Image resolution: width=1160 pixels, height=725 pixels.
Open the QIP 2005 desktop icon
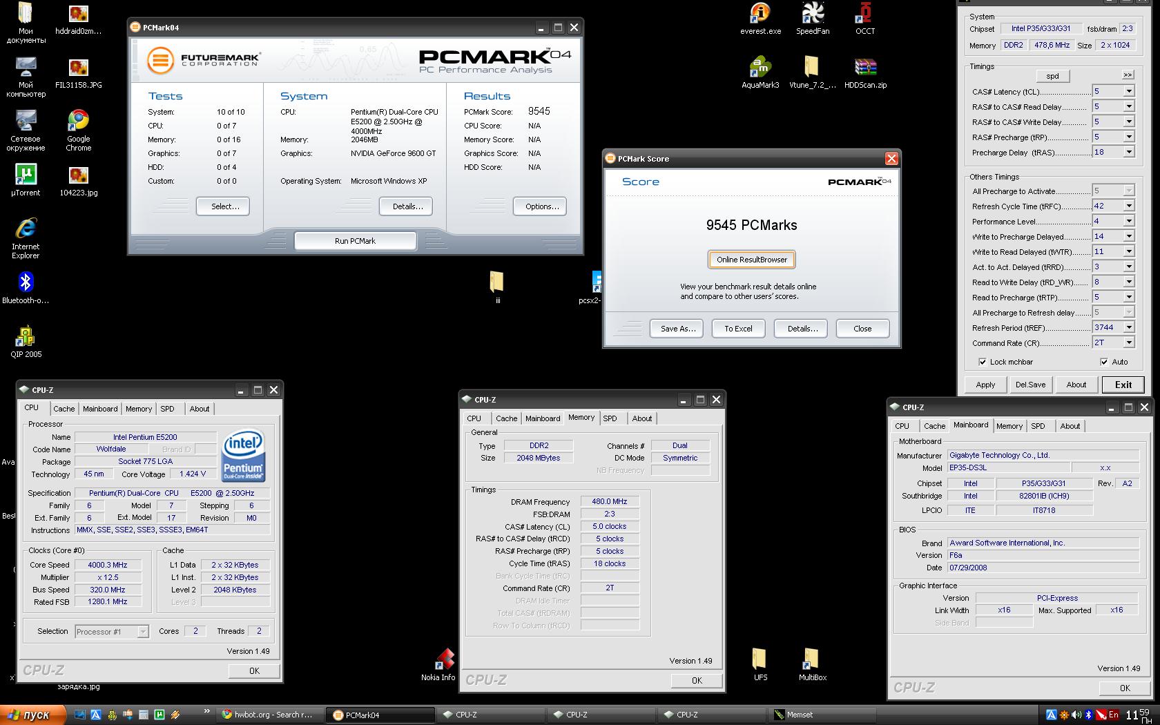pos(26,342)
